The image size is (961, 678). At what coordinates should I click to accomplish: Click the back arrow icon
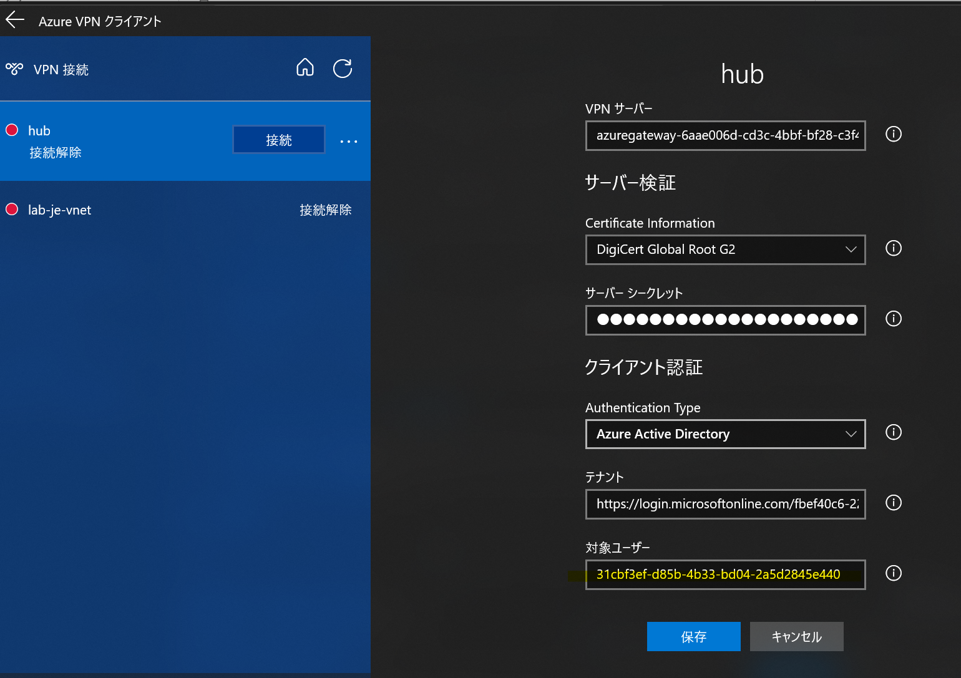pos(15,20)
